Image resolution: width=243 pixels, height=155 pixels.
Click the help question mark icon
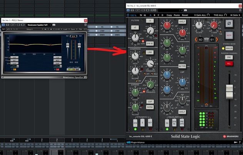click(240, 142)
